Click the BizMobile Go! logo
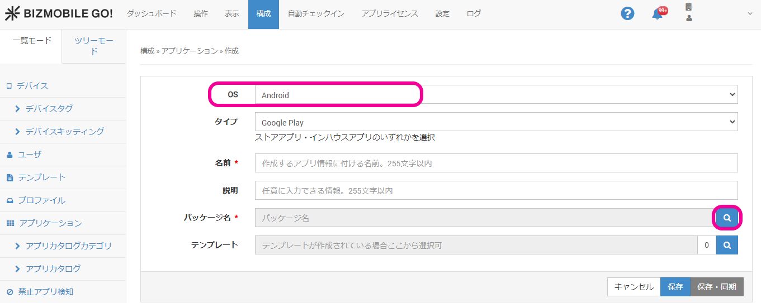The image size is (761, 303). click(x=59, y=14)
